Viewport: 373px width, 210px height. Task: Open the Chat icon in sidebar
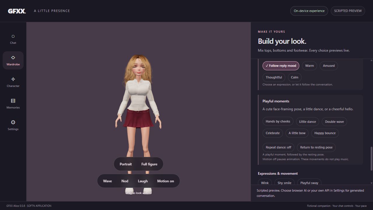[x=13, y=36]
